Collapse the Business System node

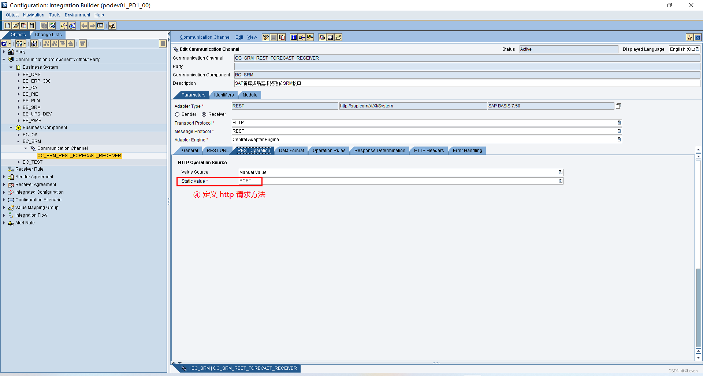point(11,67)
